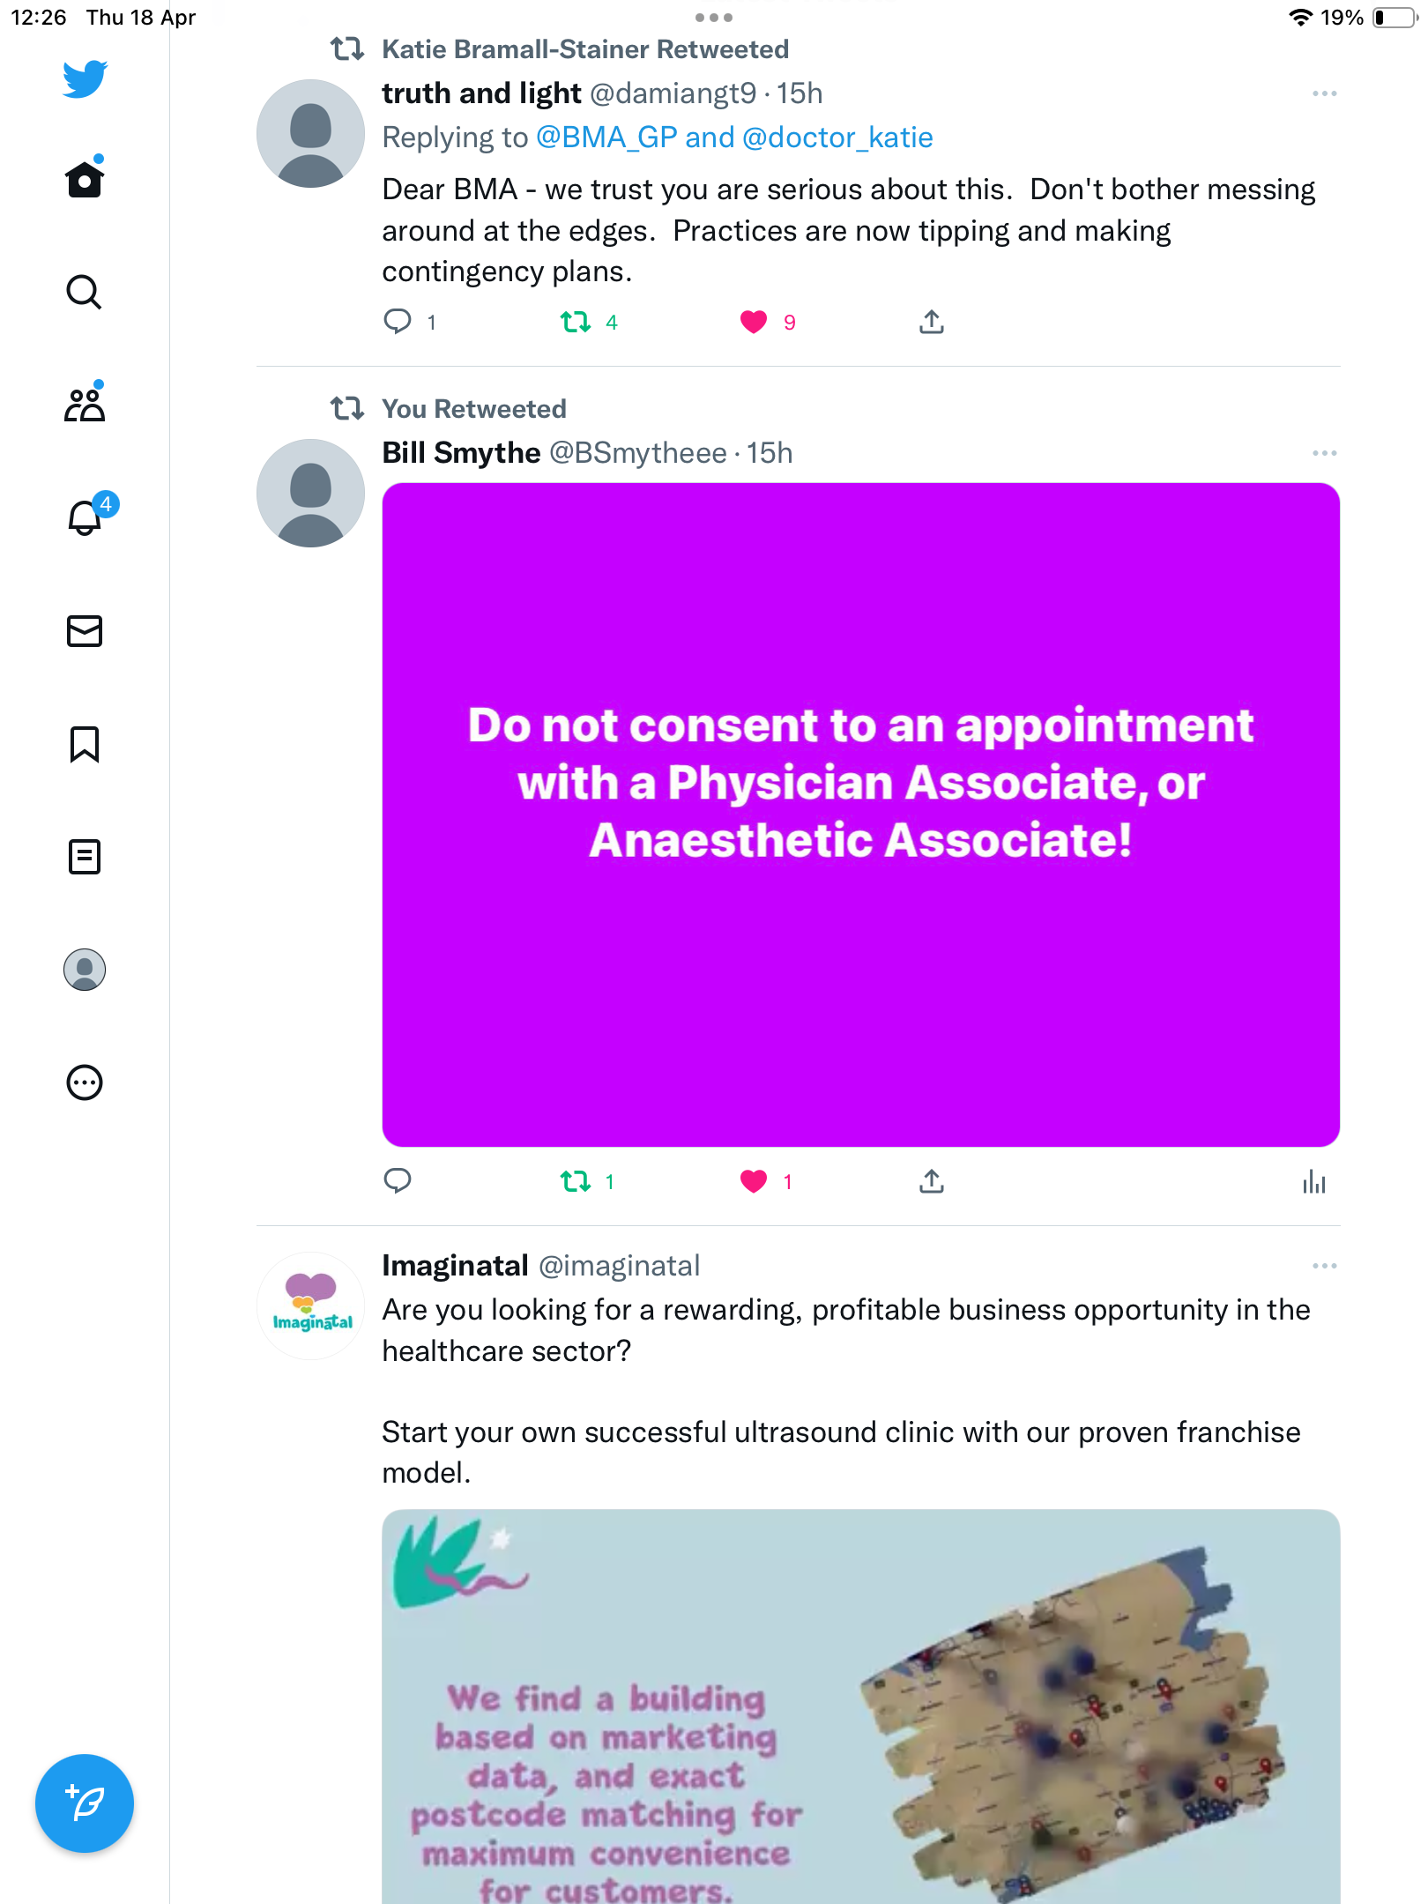Open the purple Physician Associate image
Screen dimensions: 1428x1904
tap(860, 814)
